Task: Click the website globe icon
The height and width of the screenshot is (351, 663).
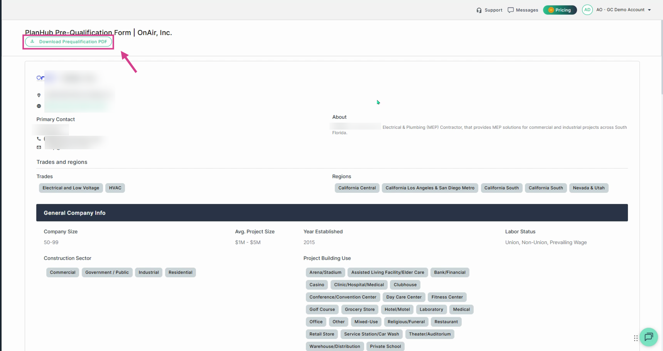Action: [39, 106]
